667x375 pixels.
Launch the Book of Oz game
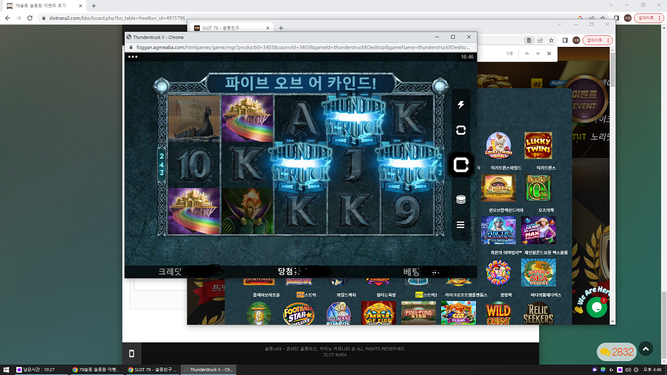[x=538, y=187]
